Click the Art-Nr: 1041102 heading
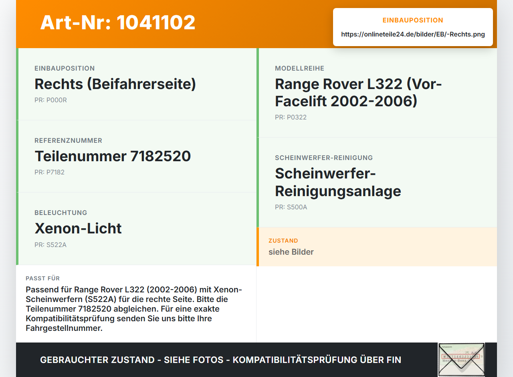This screenshot has height=377, width=513. click(118, 22)
